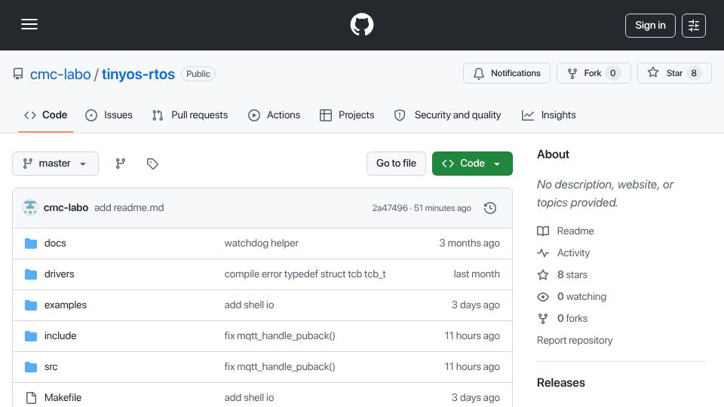Open 'fix mqtt_handle_puback()' commit on src row
Viewport: 724px width, 407px height.
point(280,367)
